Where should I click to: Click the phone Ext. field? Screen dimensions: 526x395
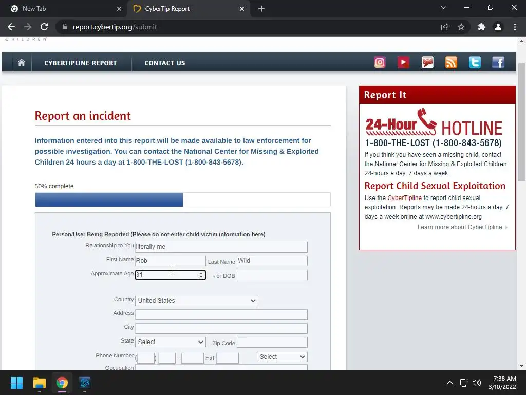(x=228, y=358)
